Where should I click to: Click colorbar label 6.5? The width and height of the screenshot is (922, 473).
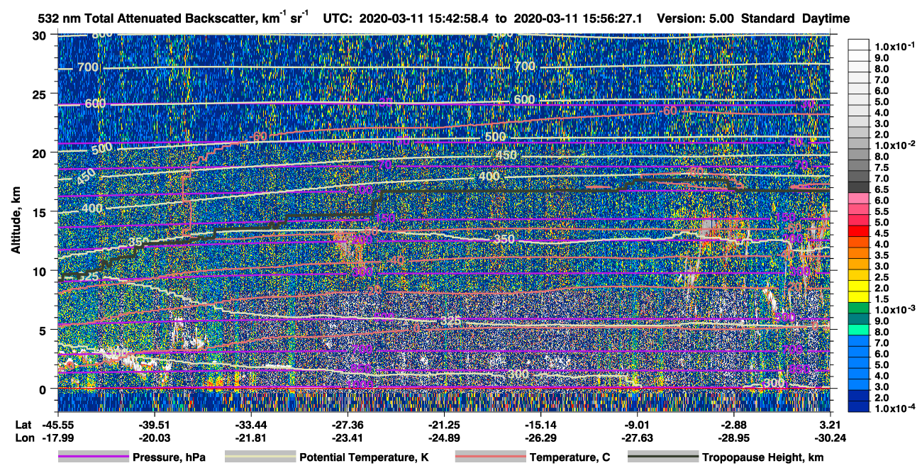click(882, 189)
